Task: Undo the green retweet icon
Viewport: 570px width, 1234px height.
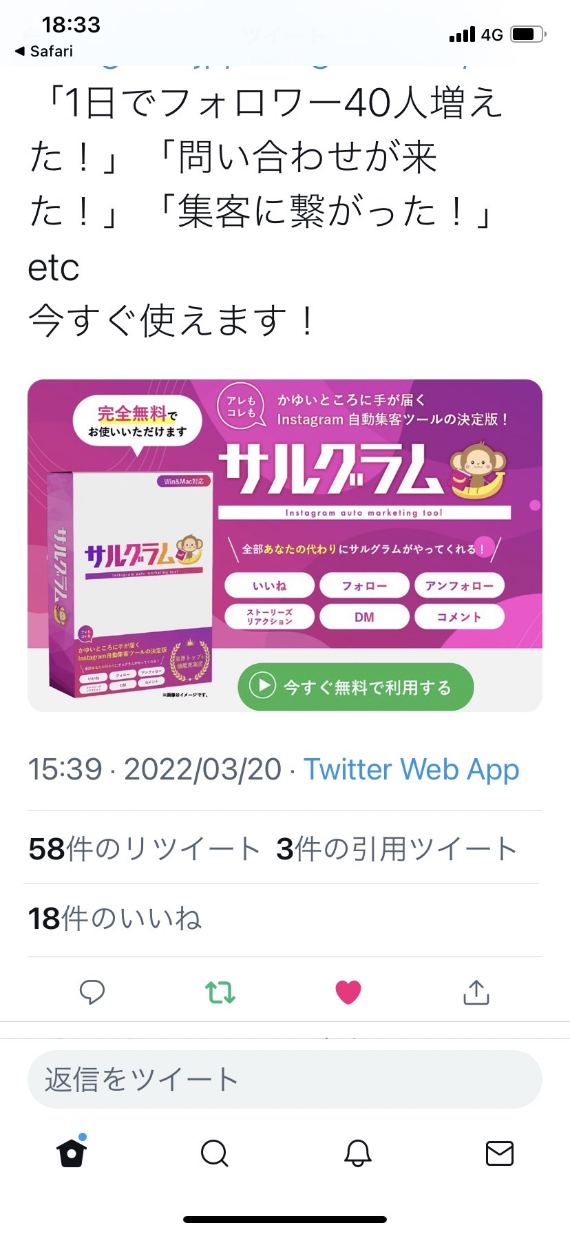Action: coord(220,992)
